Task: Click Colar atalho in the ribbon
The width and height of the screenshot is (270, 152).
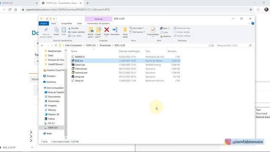Action: point(75,36)
